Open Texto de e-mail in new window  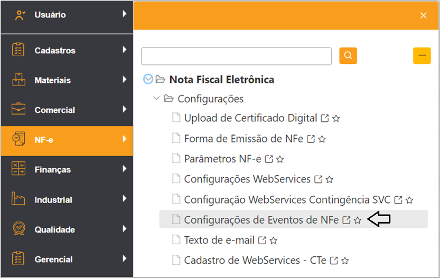262,240
